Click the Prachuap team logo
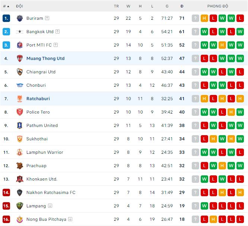The image size is (248, 226). click(20, 166)
